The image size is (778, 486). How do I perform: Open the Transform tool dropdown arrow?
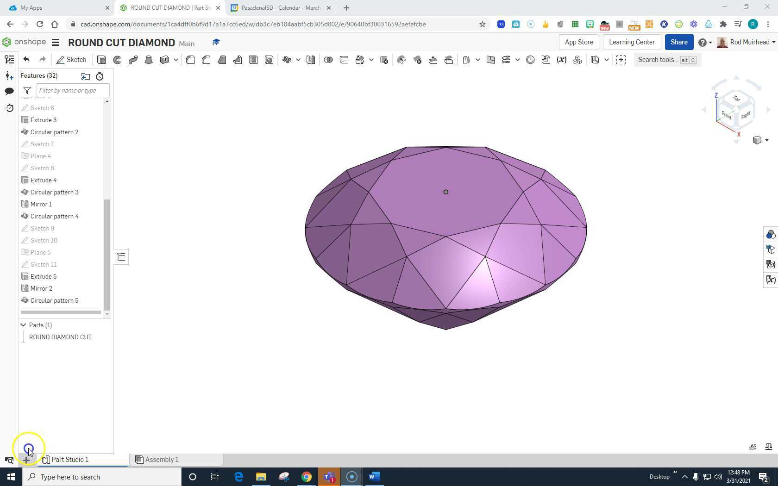(x=371, y=60)
